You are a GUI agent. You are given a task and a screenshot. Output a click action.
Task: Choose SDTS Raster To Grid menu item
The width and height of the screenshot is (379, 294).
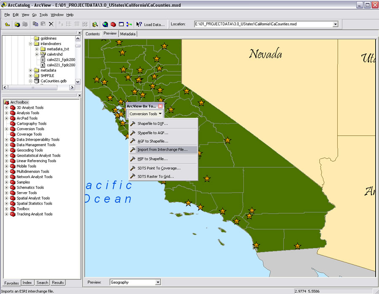point(163,176)
